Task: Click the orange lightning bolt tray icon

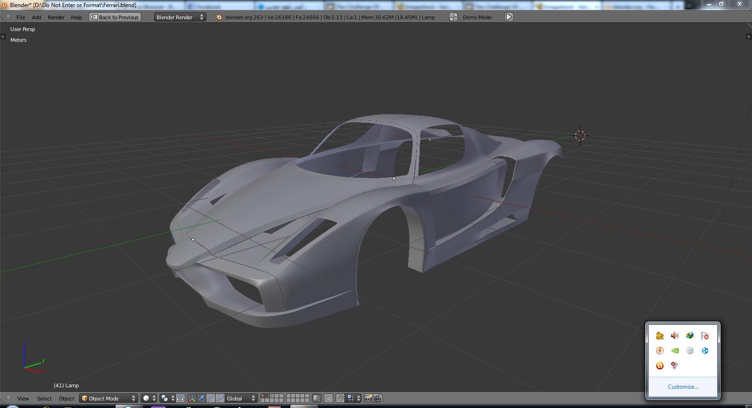Action: click(x=659, y=351)
